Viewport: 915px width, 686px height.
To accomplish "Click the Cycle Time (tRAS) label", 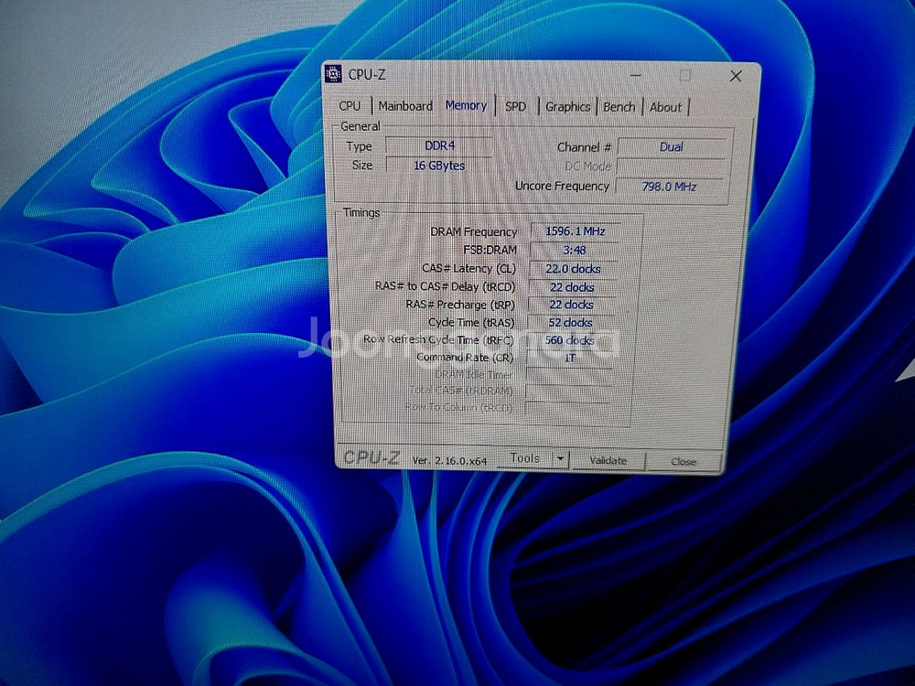I will [x=471, y=322].
